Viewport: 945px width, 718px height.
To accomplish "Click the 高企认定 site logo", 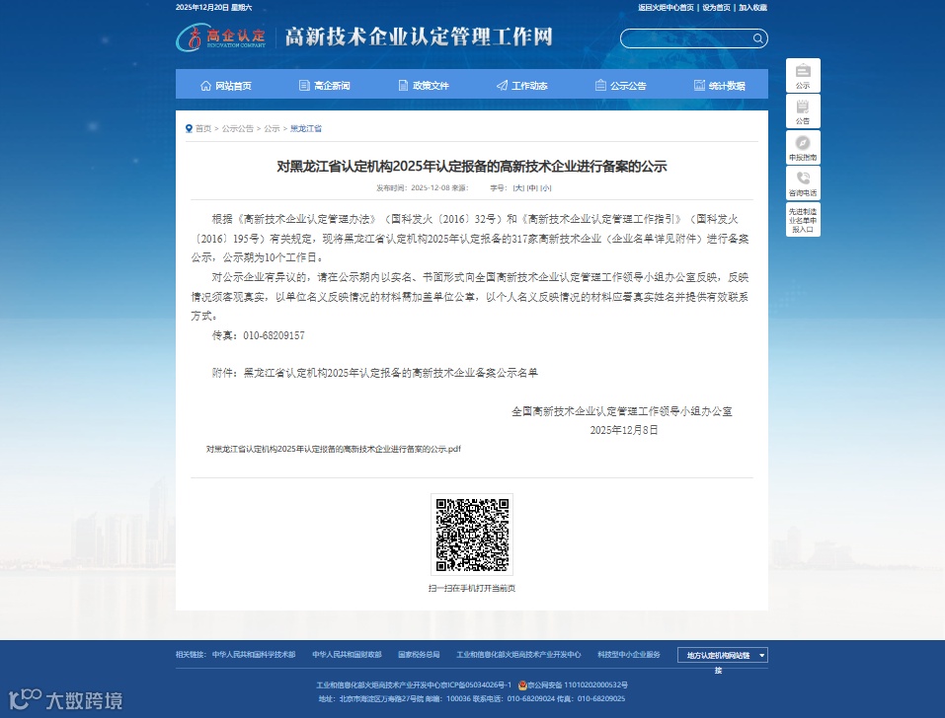I will tap(221, 37).
